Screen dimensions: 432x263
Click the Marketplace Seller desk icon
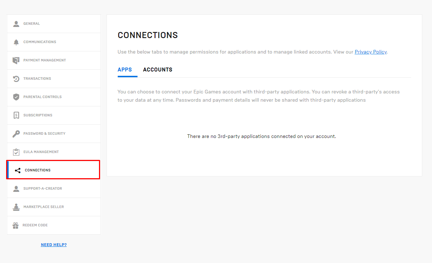point(16,207)
